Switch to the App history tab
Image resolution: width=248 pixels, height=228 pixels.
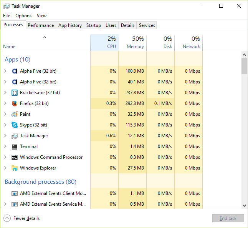click(70, 25)
